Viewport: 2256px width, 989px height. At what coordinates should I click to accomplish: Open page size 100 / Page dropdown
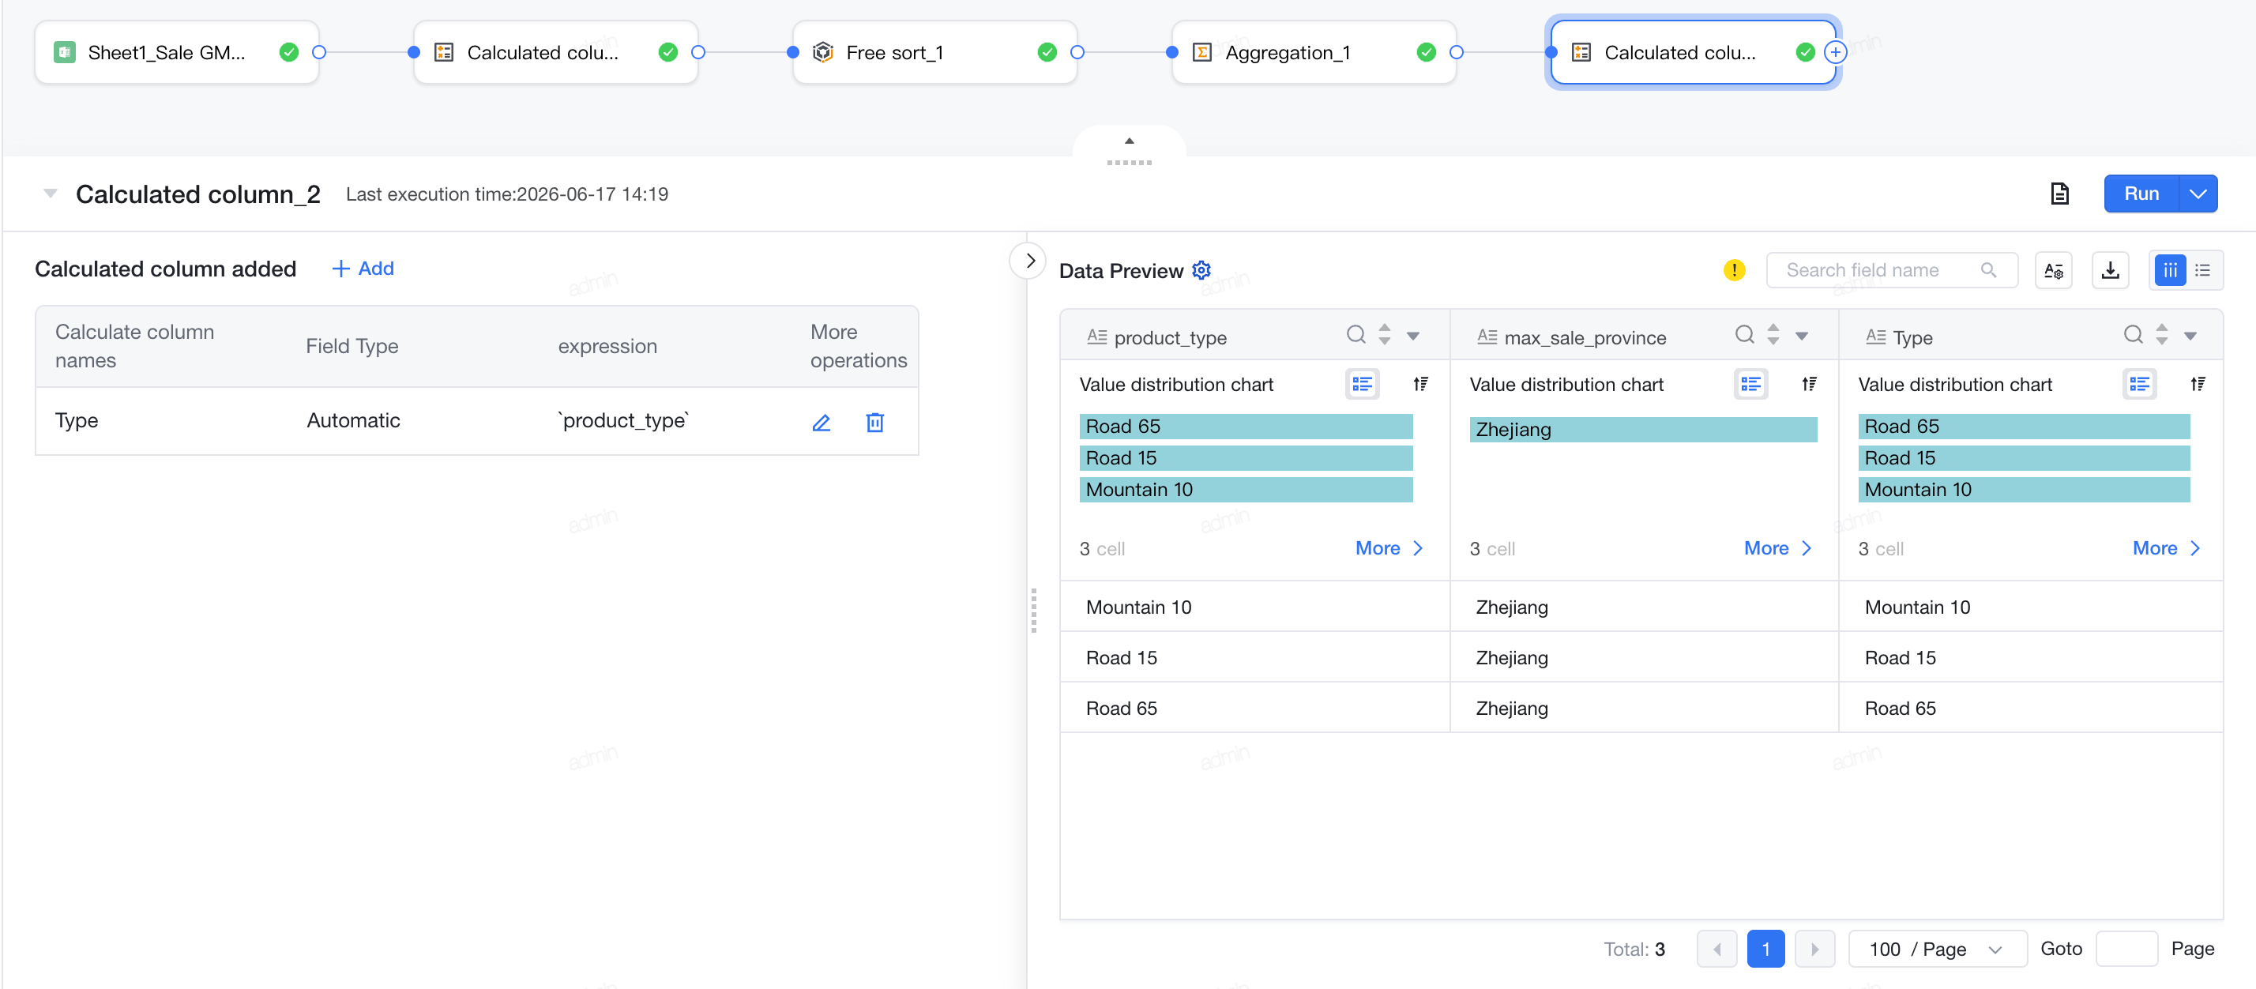click(x=1937, y=949)
